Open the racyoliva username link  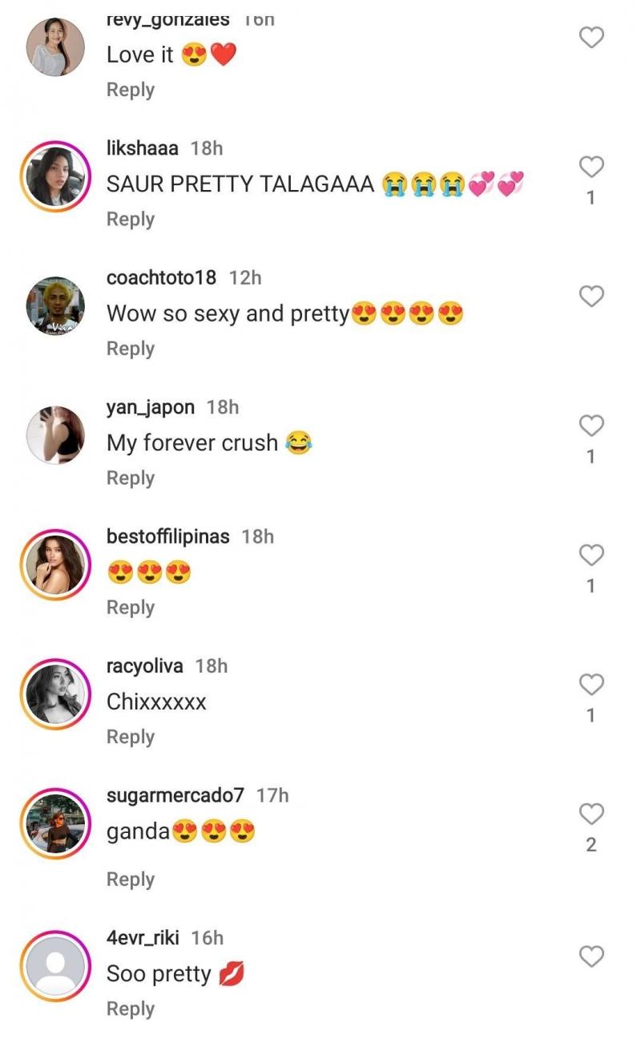[x=145, y=666]
